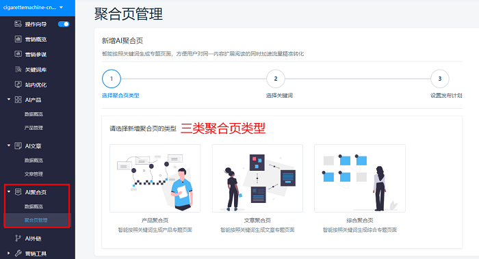
Task: Click the 综合聚合页 card title
Action: 359,220
